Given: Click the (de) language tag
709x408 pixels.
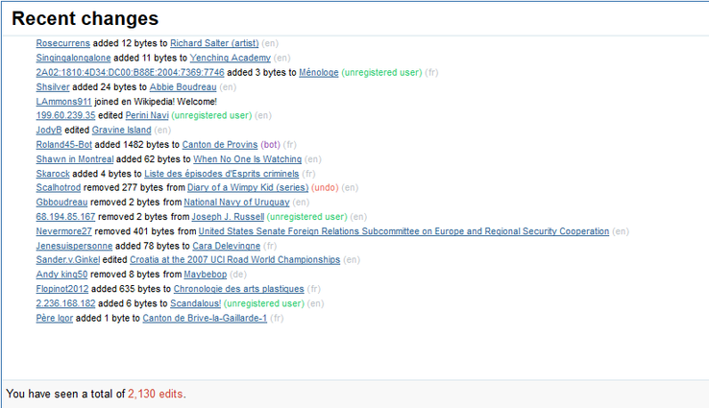Looking at the screenshot, I should pos(238,275).
